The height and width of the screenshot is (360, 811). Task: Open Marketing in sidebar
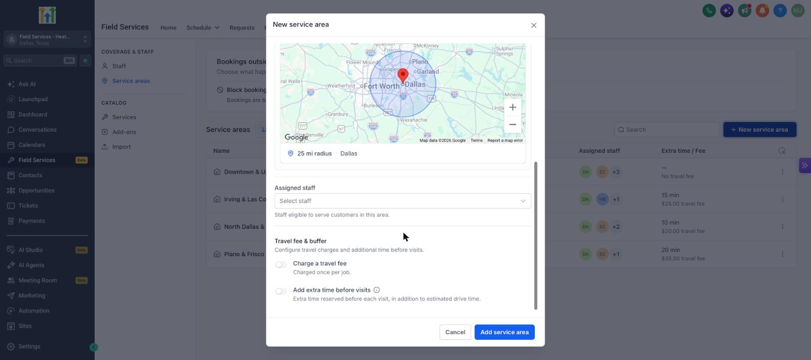click(32, 296)
